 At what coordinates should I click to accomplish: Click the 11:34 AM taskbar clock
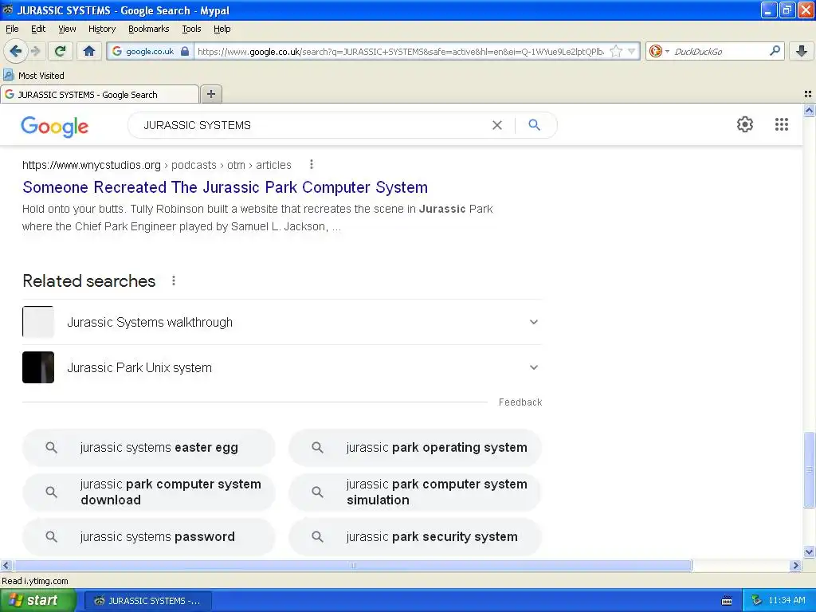pos(787,601)
